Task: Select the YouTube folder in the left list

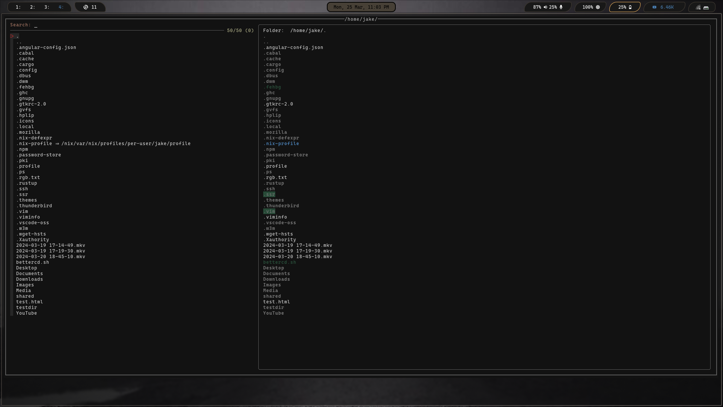Action: (26, 313)
